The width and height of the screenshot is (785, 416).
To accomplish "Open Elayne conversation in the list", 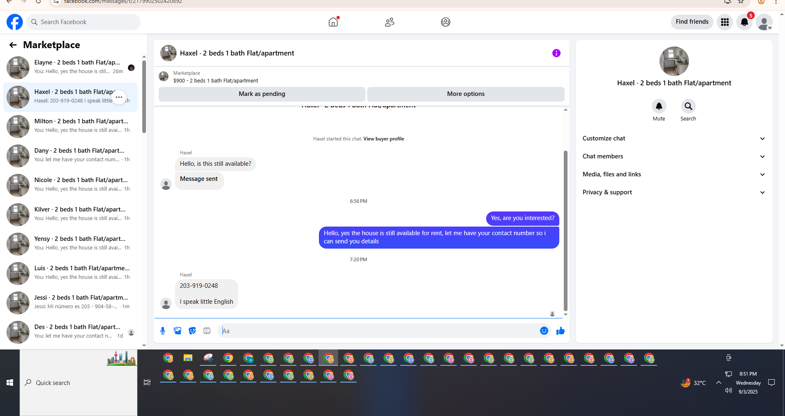I will coord(71,68).
